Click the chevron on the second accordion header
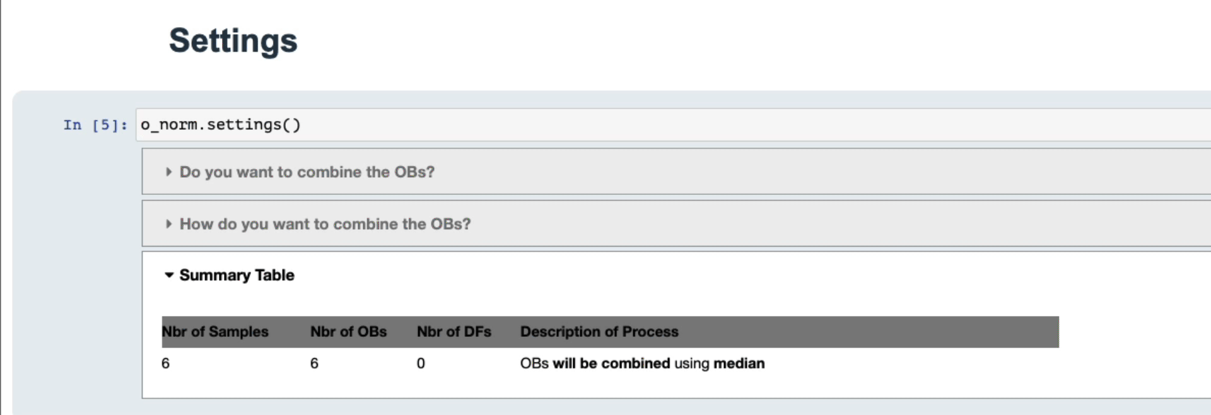The width and height of the screenshot is (1211, 415). (x=168, y=223)
